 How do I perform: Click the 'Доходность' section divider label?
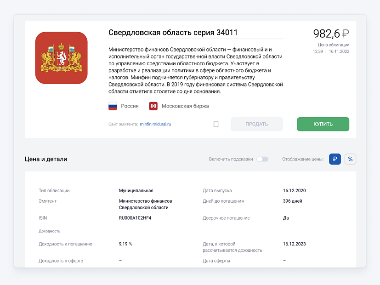pyautogui.click(x=50, y=231)
